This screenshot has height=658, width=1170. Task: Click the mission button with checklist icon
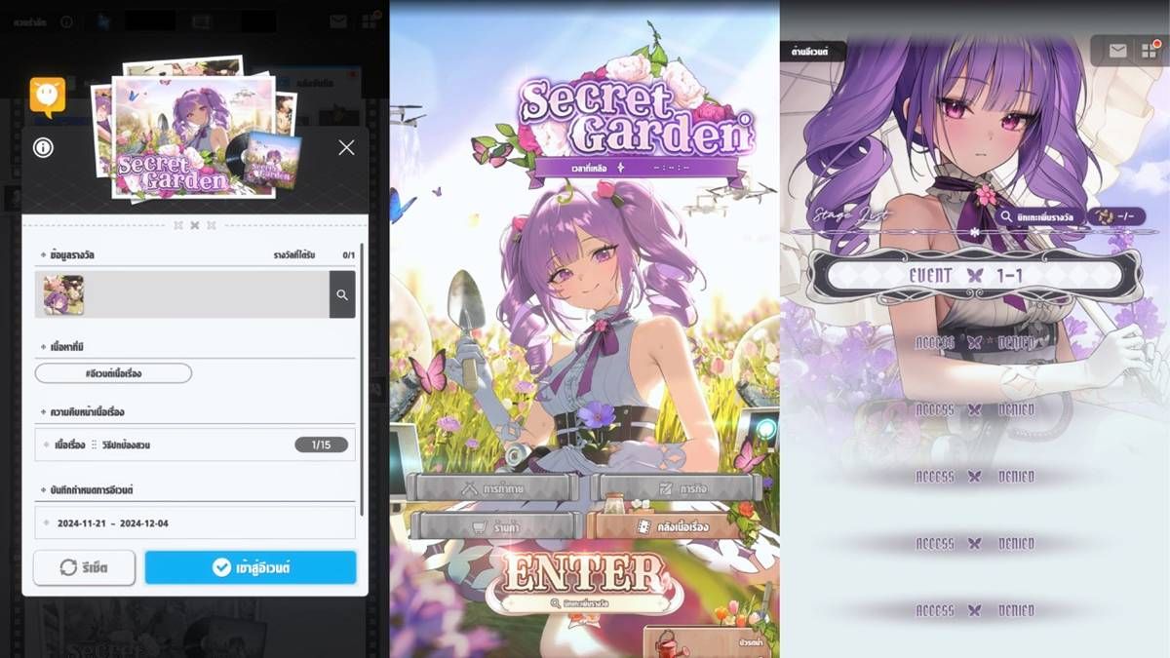click(676, 487)
